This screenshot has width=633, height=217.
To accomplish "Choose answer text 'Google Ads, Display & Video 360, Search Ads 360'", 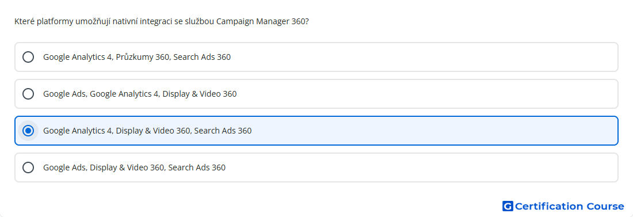I will (x=134, y=167).
